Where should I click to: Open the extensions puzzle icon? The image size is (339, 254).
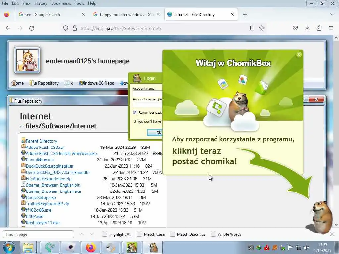[x=319, y=28]
